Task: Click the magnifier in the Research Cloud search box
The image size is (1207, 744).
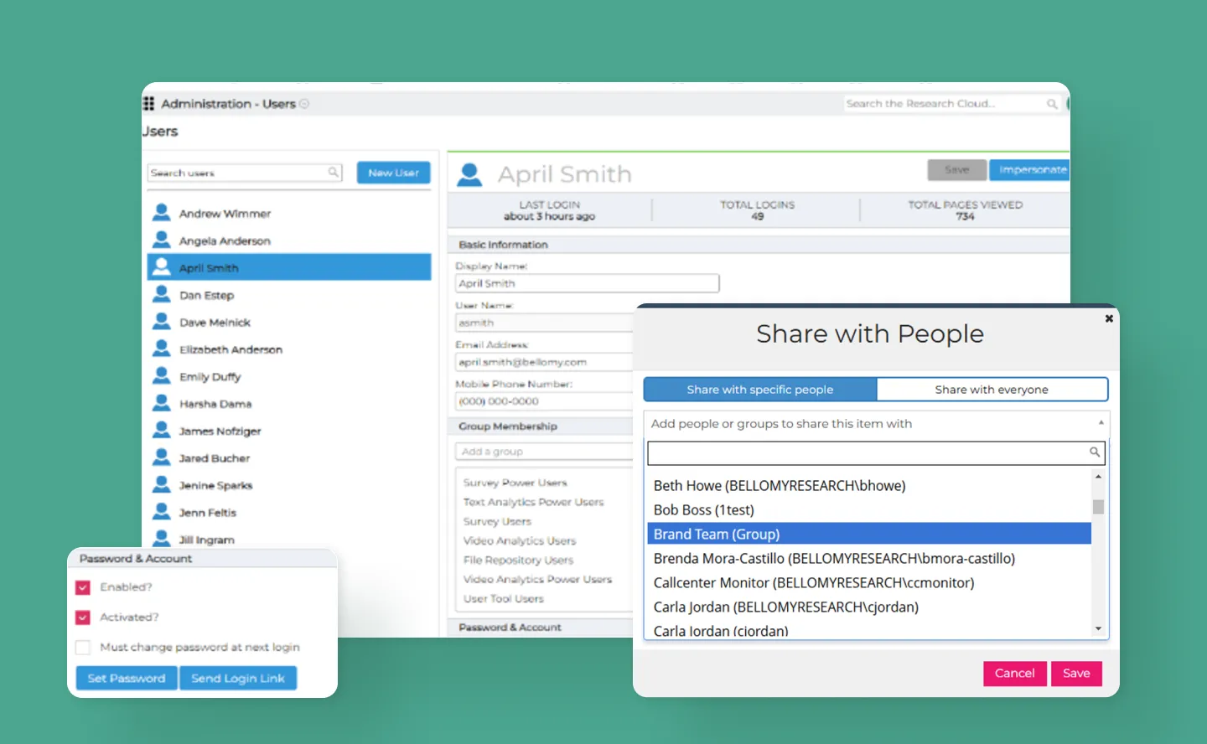Action: point(1053,103)
